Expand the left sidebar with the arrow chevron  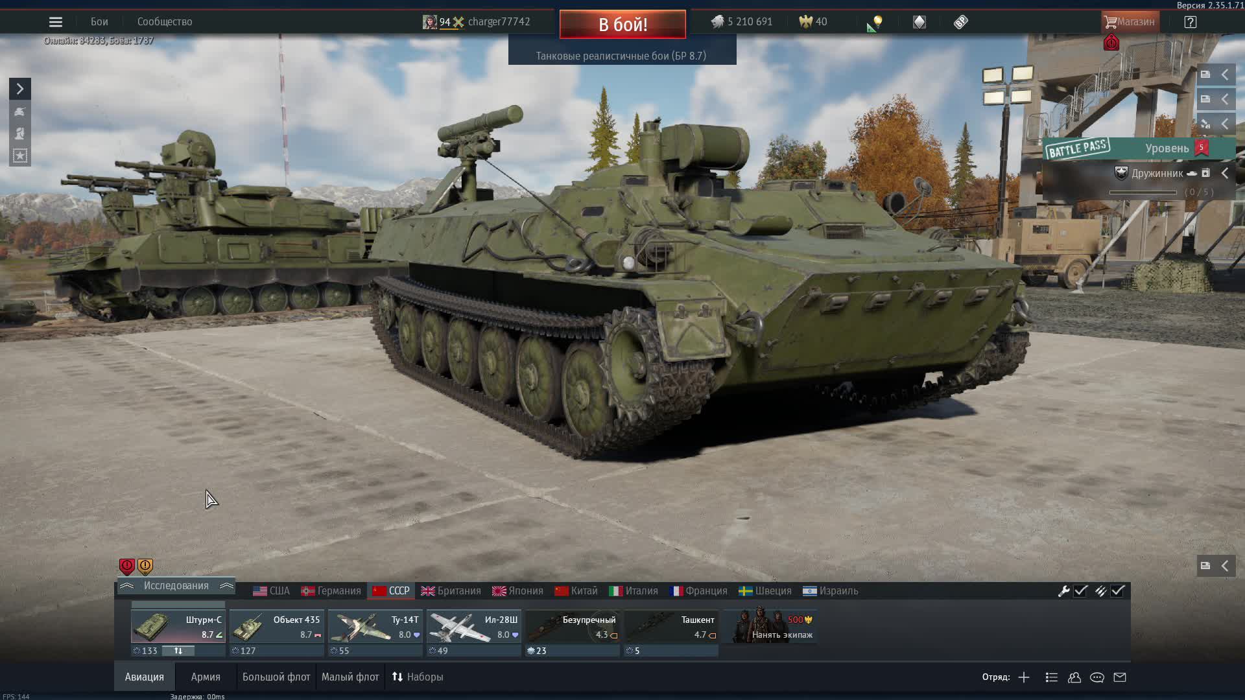point(19,89)
